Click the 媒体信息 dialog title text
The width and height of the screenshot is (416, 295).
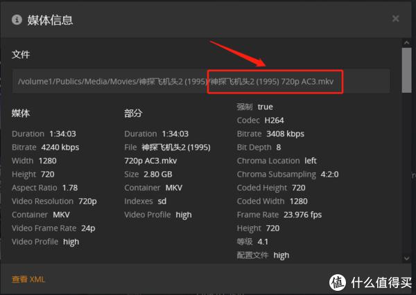tap(51, 19)
